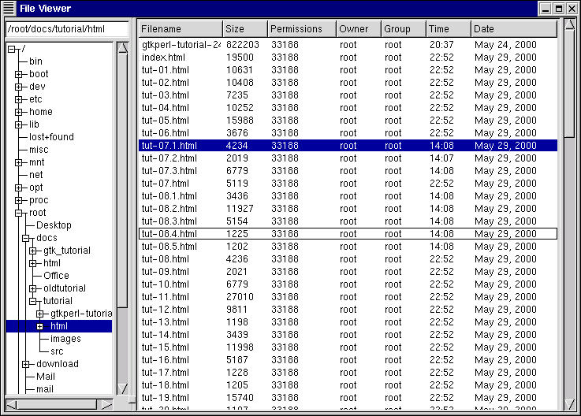Select the Desktop folder in tree
This screenshot has width=581, height=416.
(x=54, y=225)
